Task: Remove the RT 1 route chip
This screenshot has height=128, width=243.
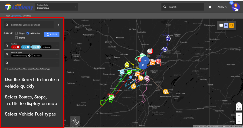Action: pyautogui.click(x=18, y=47)
